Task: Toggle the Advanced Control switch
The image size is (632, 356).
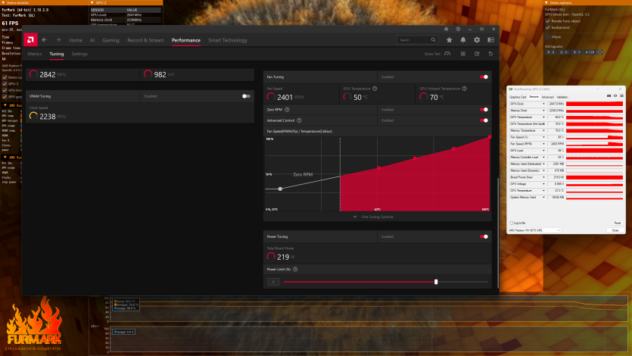Action: pyautogui.click(x=484, y=120)
